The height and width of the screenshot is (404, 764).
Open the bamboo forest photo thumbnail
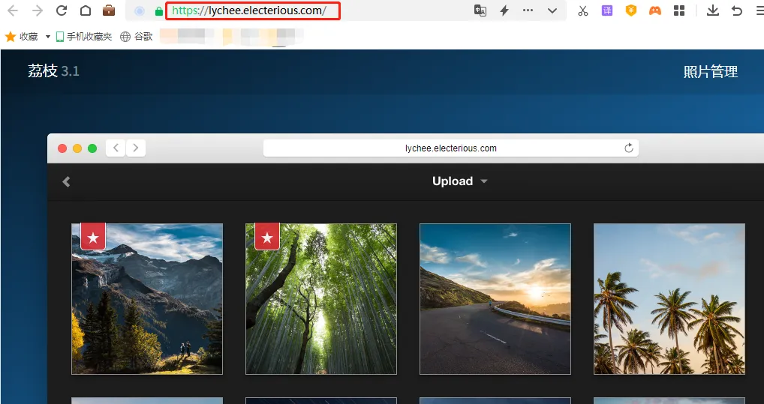321,299
